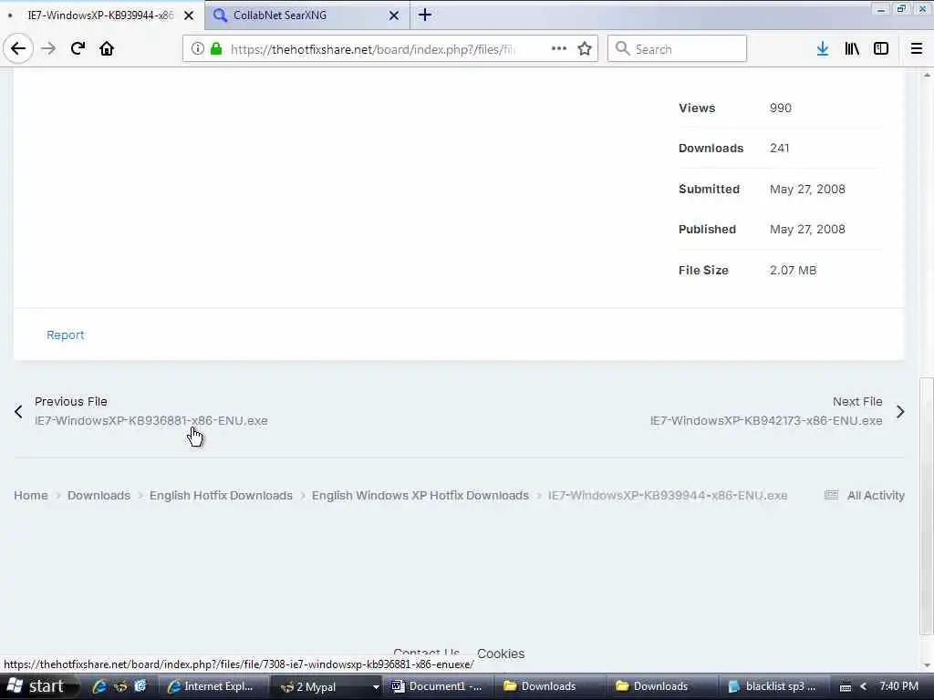The width and height of the screenshot is (934, 700).
Task: Select the IE7-WindowsXP-KB939944 tab
Action: pos(101,15)
